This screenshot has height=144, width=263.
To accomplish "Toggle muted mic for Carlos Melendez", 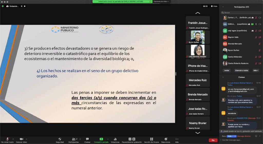I will pyautogui.click(x=256, y=57).
